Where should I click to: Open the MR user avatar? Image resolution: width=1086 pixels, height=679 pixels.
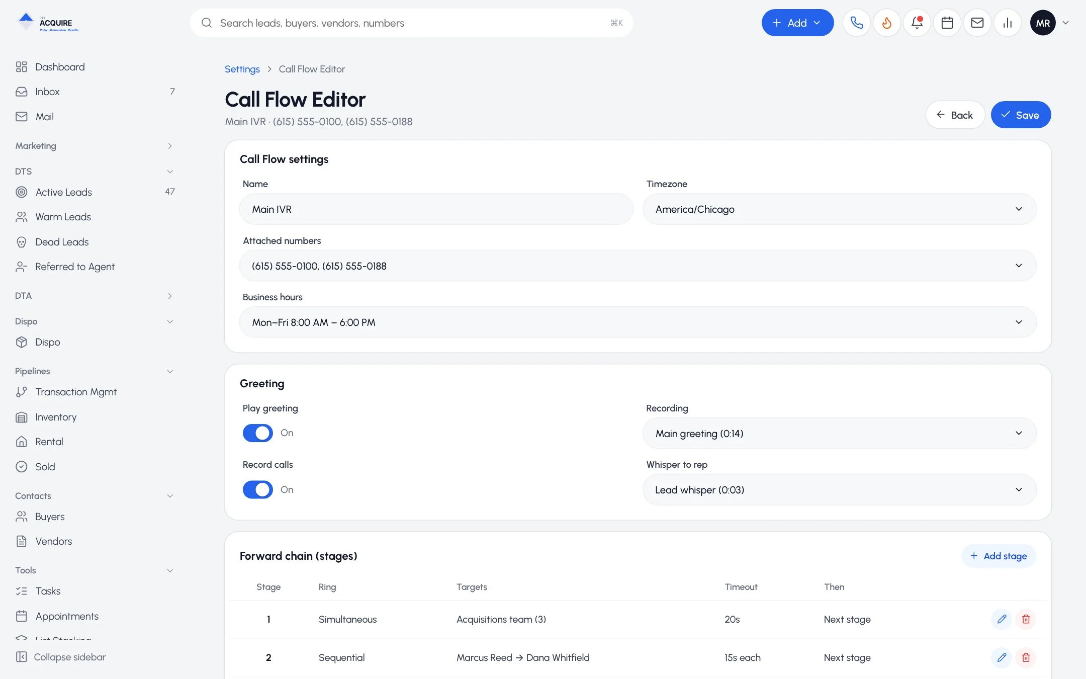pos(1043,23)
